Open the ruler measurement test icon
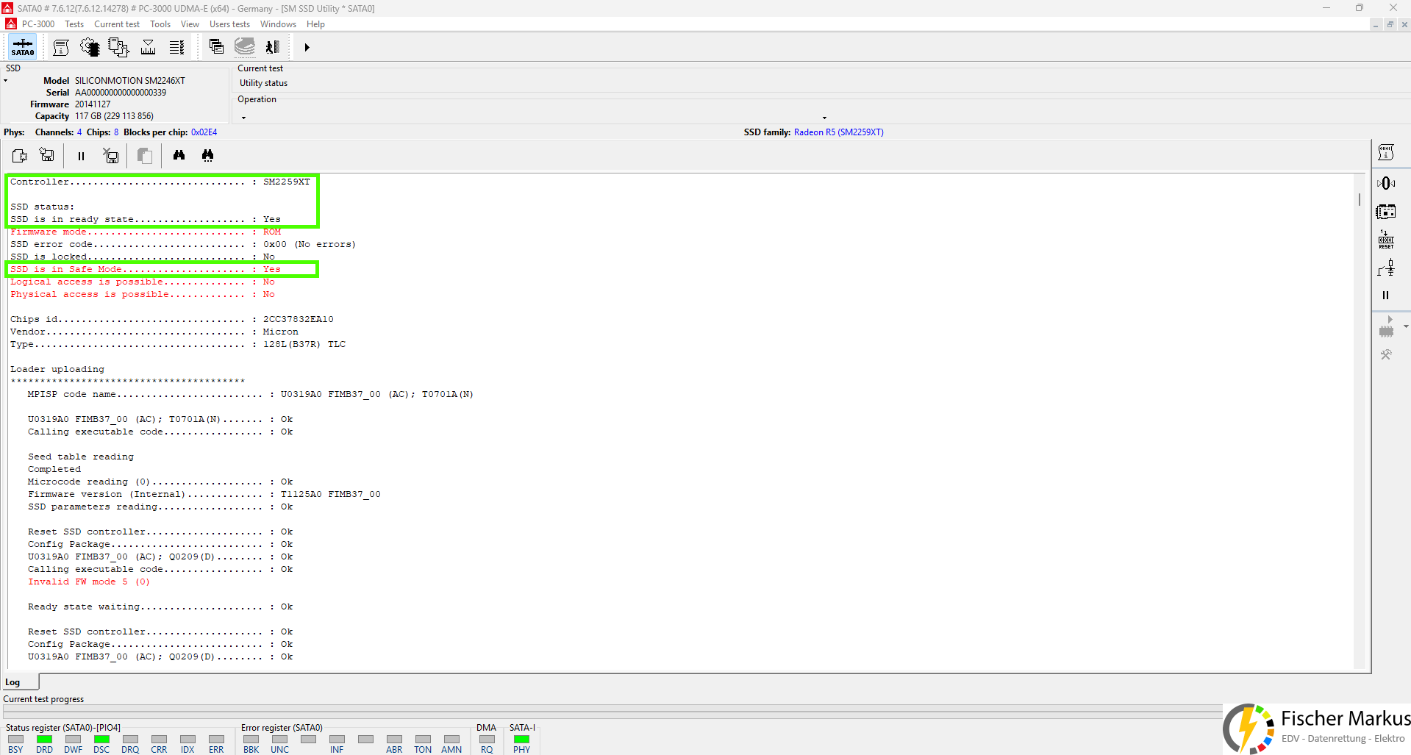The width and height of the screenshot is (1411, 755). click(x=148, y=48)
